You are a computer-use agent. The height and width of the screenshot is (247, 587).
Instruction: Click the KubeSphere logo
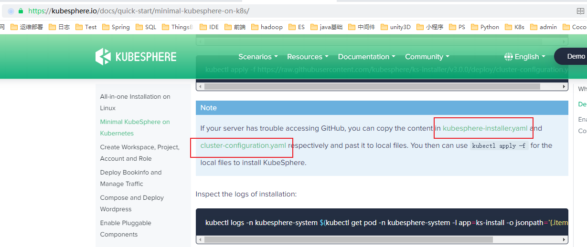136,57
